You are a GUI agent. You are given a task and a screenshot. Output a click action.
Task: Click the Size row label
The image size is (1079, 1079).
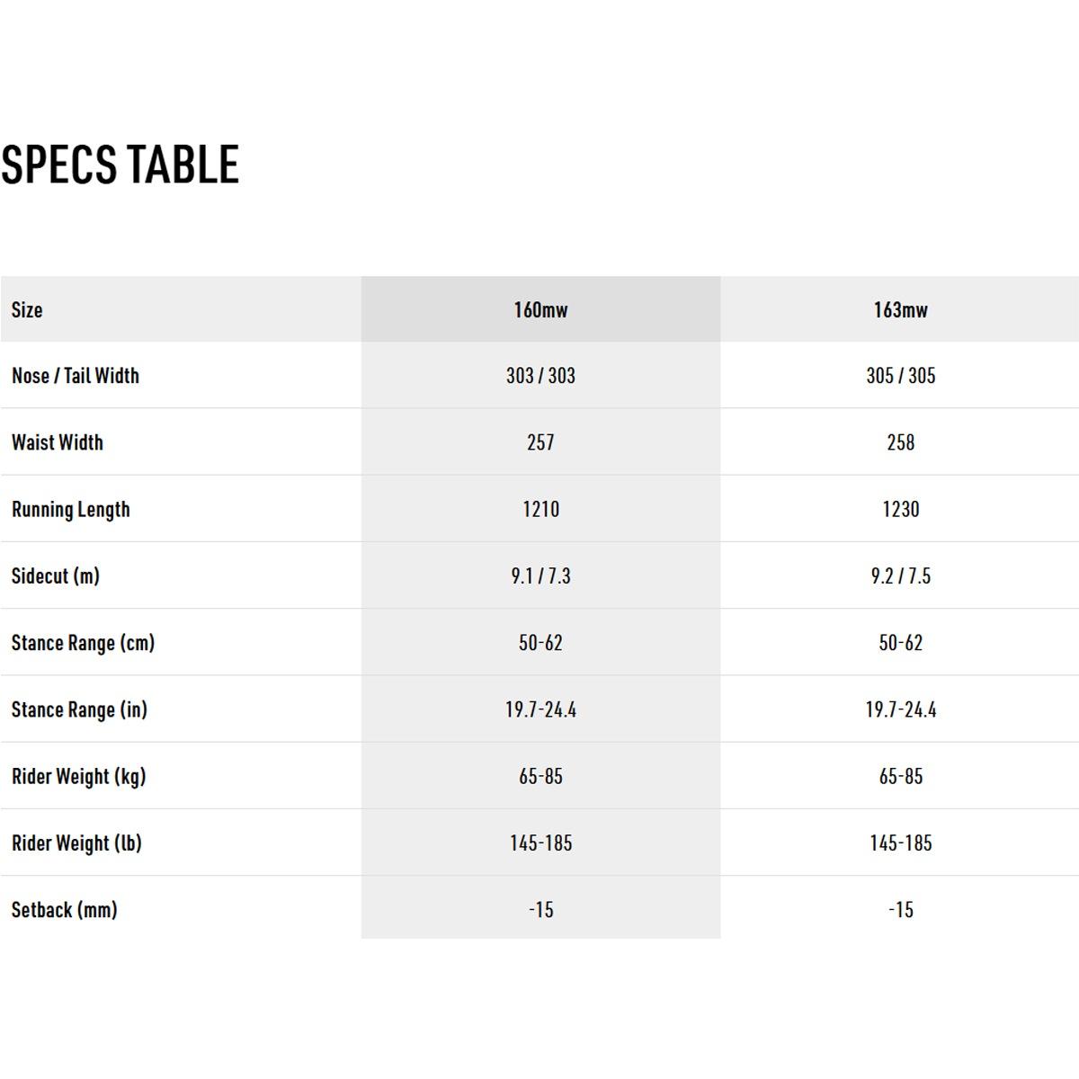(x=27, y=309)
